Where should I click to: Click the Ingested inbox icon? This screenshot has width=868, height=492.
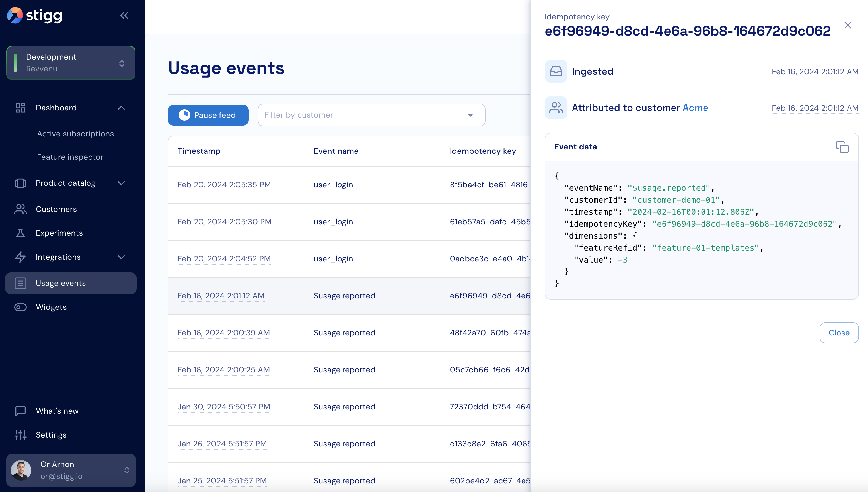[556, 71]
